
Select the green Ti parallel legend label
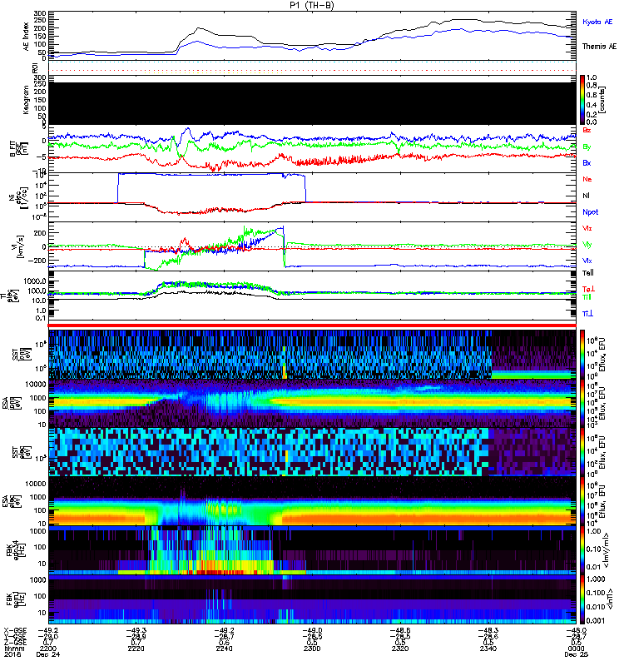pyautogui.click(x=587, y=297)
